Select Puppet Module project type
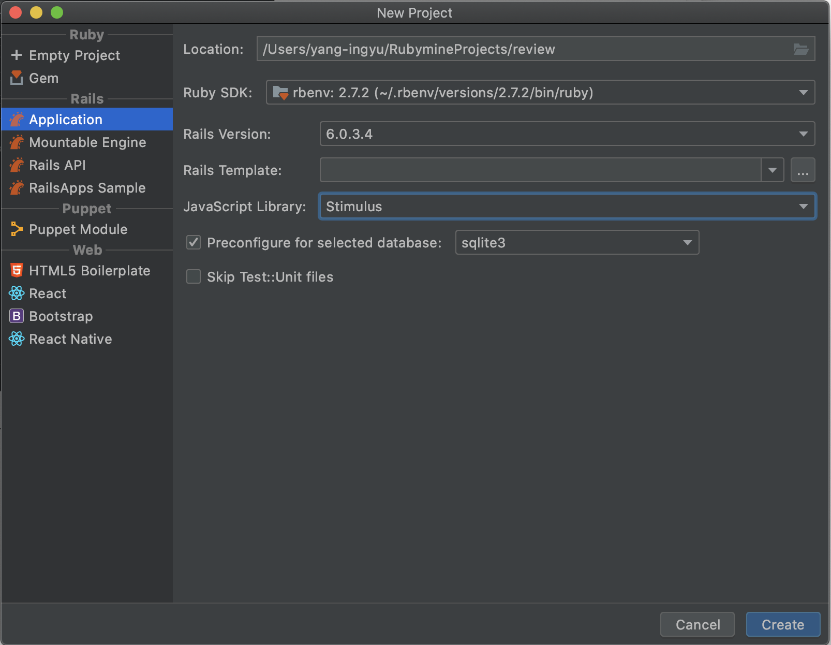Image resolution: width=831 pixels, height=645 pixels. point(87,229)
